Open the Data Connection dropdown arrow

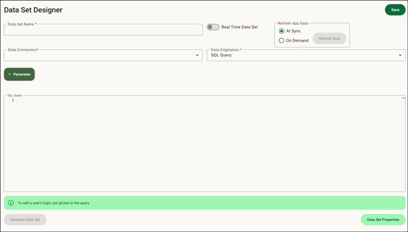coord(197,55)
